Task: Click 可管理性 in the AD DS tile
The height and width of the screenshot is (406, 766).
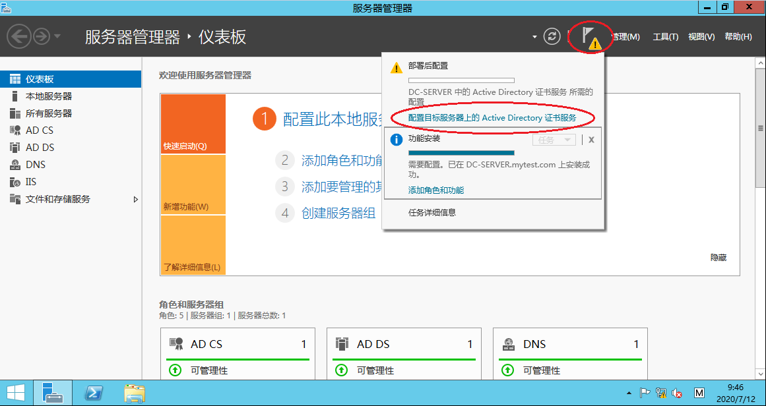Action: point(375,370)
